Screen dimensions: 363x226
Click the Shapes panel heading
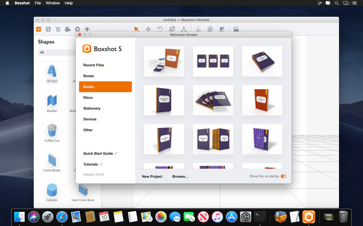pyautogui.click(x=46, y=42)
